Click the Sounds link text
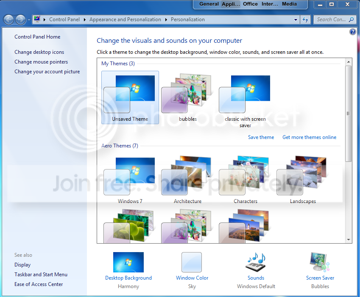This screenshot has width=360, height=297. tap(256, 278)
